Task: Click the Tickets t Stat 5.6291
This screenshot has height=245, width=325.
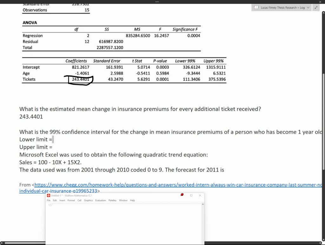Action: [144, 79]
